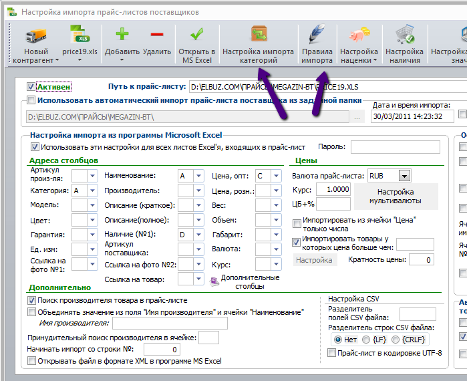Select {CRLF} row separator radio button
Image resolution: width=467 pixels, height=381 pixels.
click(396, 340)
